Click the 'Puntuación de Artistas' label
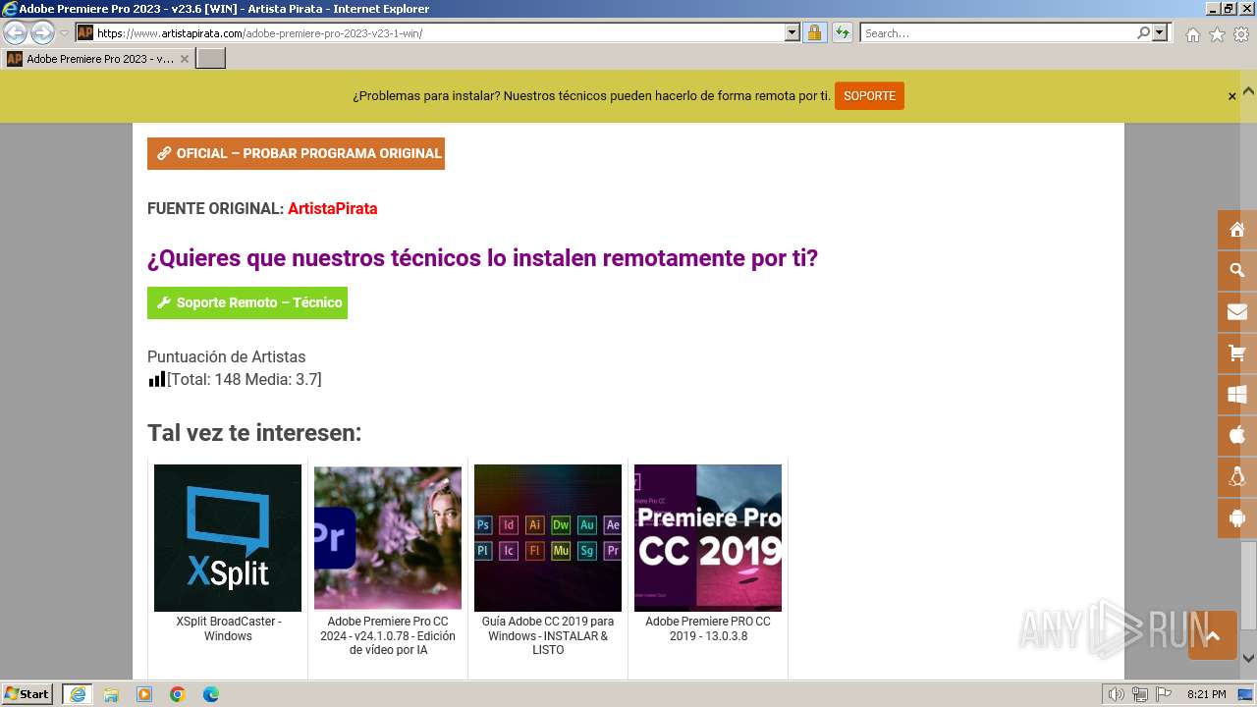The height and width of the screenshot is (707, 1257). click(x=226, y=356)
